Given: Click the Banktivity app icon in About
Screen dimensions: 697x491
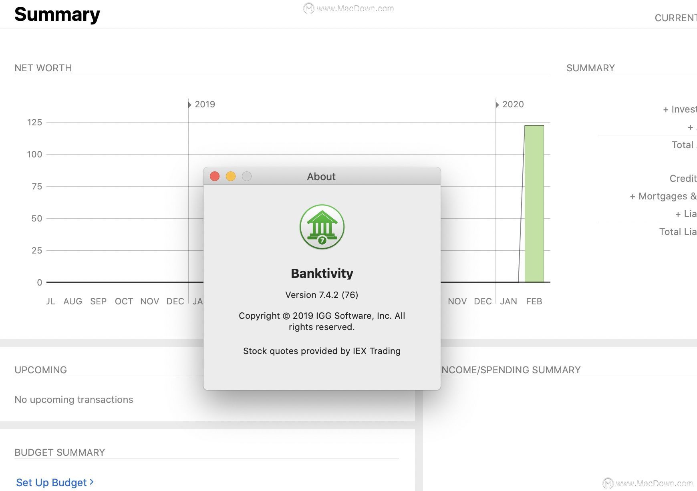Looking at the screenshot, I should (x=322, y=227).
